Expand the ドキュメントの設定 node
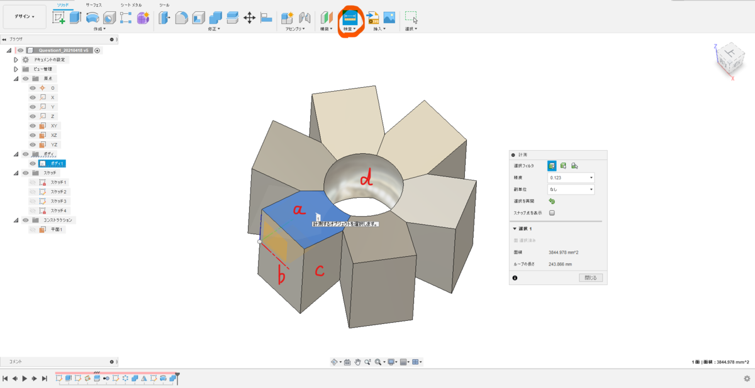This screenshot has height=388, width=755. pyautogui.click(x=16, y=60)
